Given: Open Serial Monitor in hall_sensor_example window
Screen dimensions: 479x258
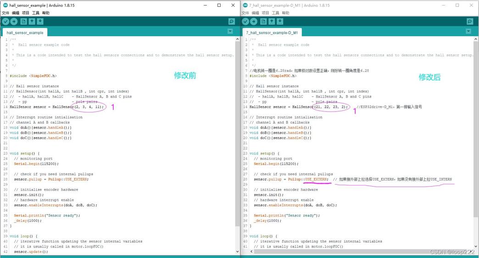Looking at the screenshot, I should tap(232, 21).
